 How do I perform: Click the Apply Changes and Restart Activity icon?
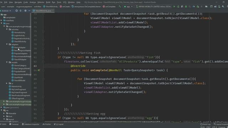178,6
